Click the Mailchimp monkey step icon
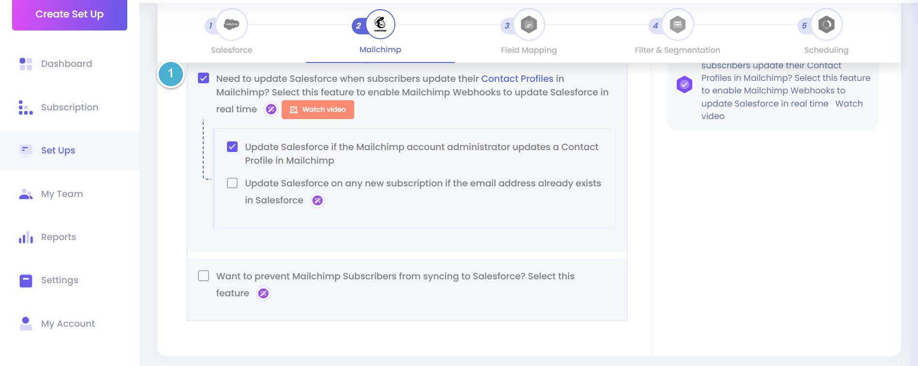Viewport: 918px width, 366px height. tap(380, 24)
